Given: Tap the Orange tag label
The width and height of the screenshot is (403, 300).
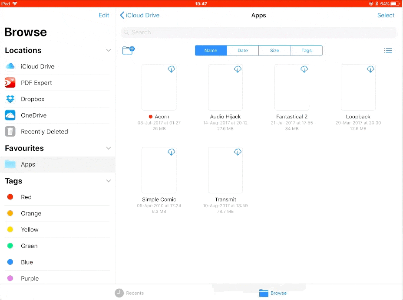Looking at the screenshot, I should 31,214.
